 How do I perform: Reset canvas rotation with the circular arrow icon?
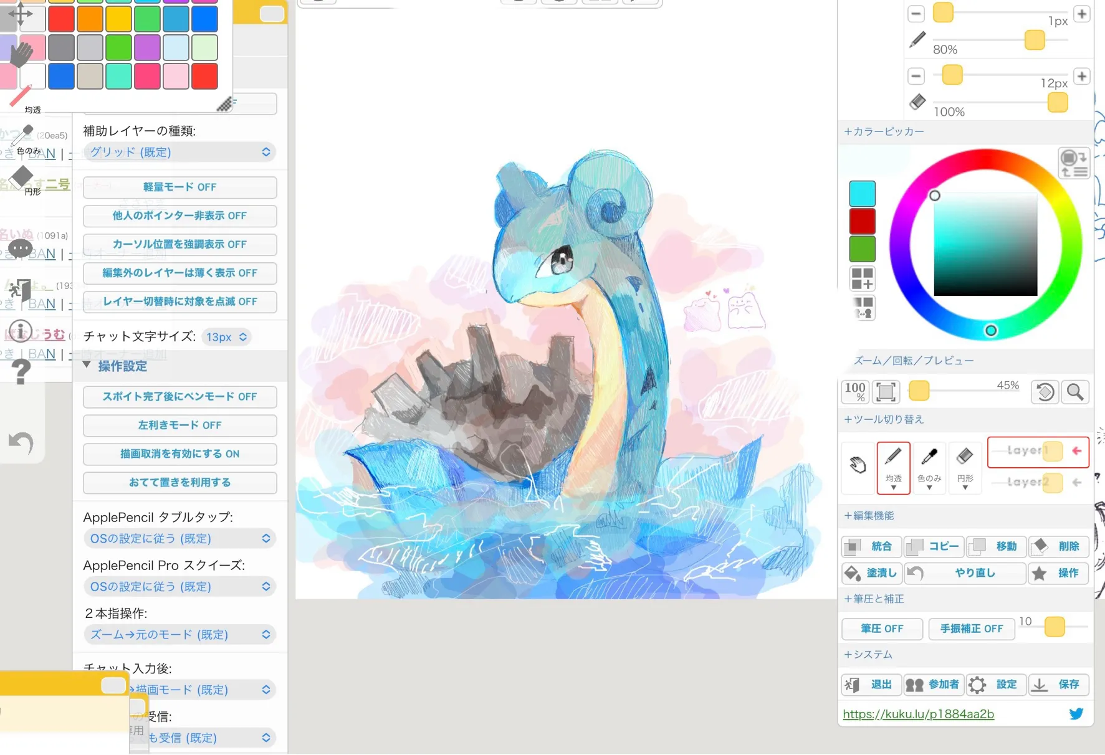click(1045, 392)
